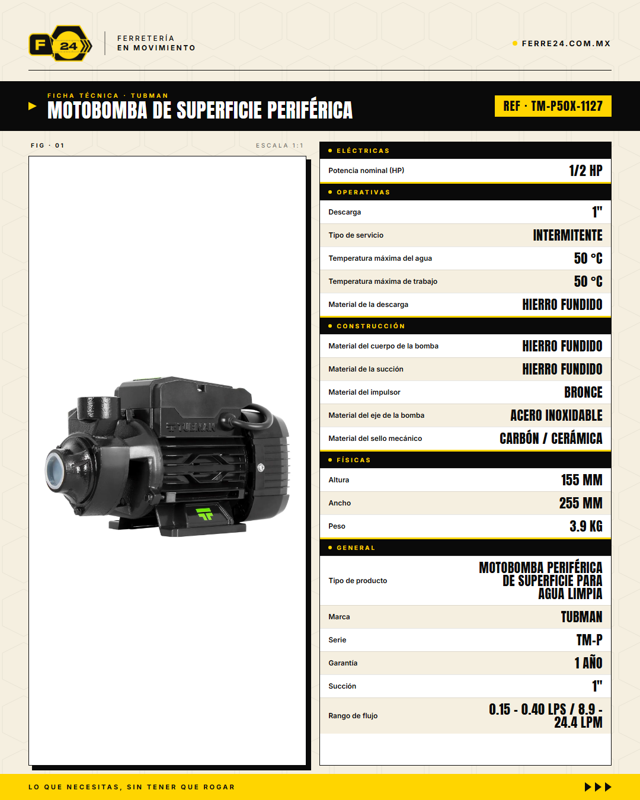Select Temperatura máxima de trabajo label
Viewport: 640px width, 800px height.
point(383,281)
